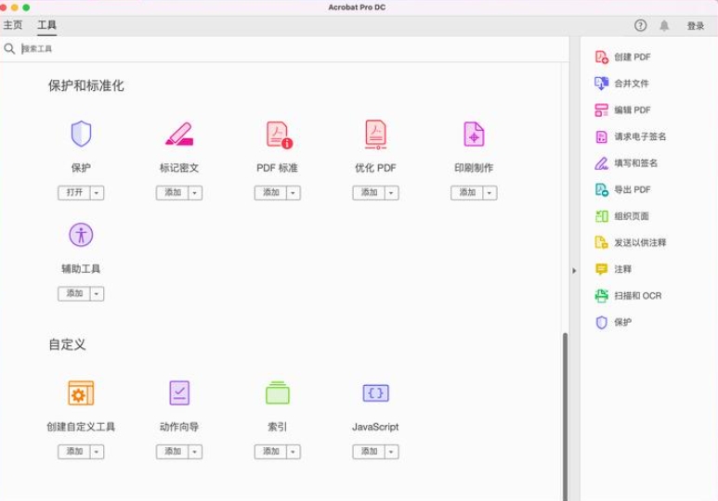The image size is (718, 501).
Task: Open the dropdown arrow under PDF 标准
Action: click(294, 193)
